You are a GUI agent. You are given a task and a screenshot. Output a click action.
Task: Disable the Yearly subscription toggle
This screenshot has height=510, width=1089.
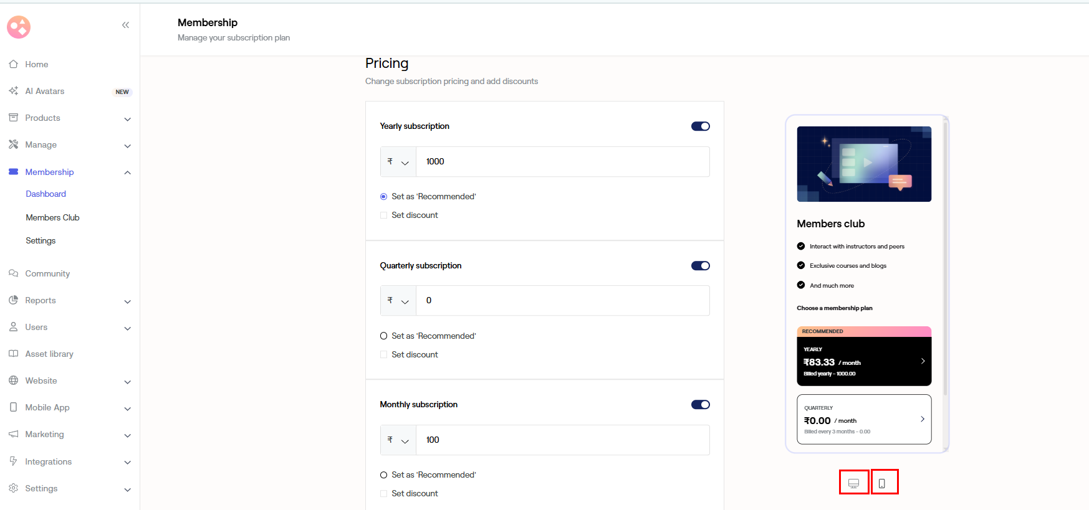700,126
